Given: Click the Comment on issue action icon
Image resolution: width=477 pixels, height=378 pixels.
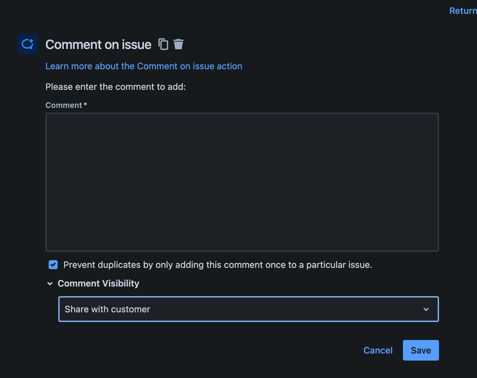Looking at the screenshot, I should tap(27, 44).
